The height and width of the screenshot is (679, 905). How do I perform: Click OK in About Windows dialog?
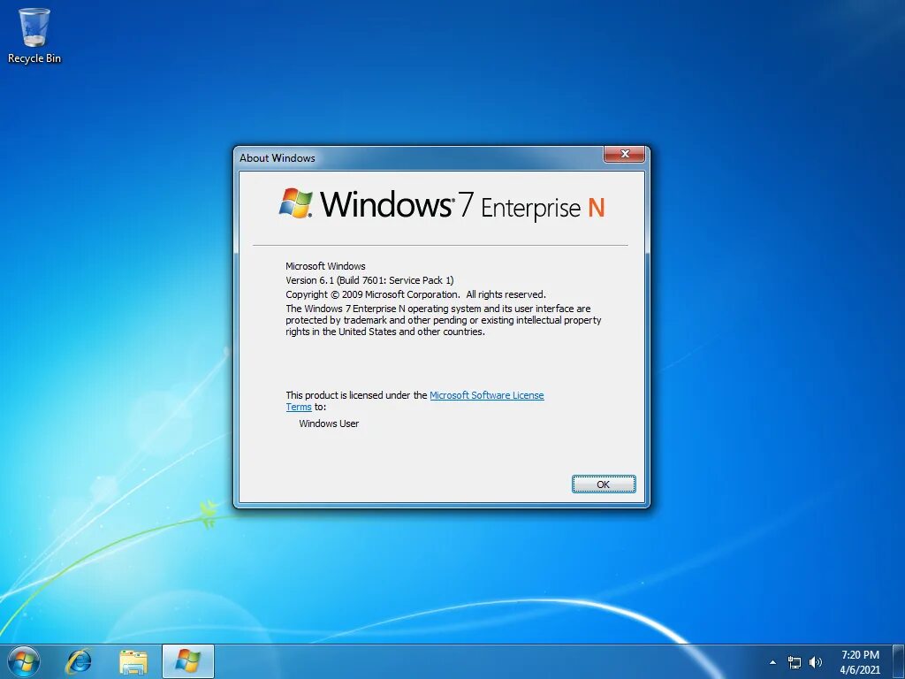click(604, 484)
